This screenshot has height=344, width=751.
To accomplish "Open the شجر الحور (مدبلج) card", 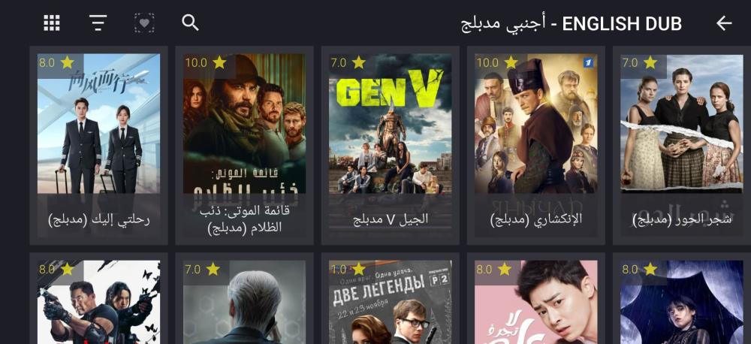I will [x=682, y=145].
